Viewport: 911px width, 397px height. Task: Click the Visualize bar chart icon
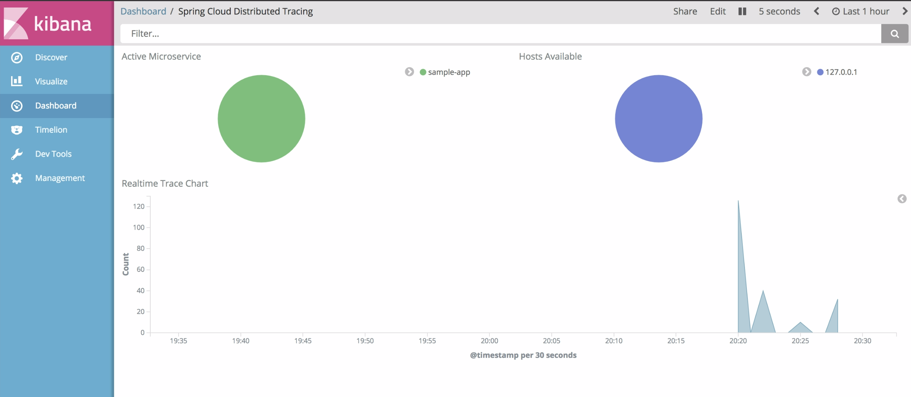click(x=17, y=81)
